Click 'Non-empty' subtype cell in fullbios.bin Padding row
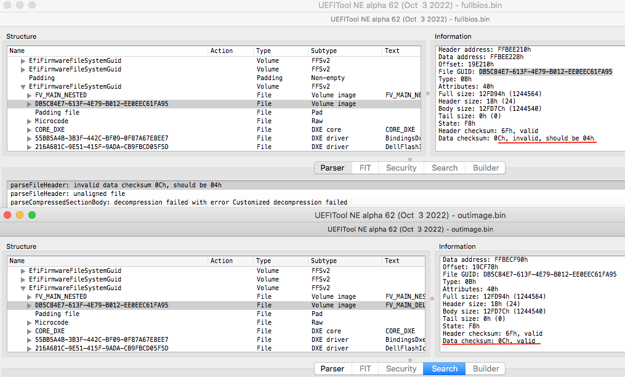This screenshot has height=377, width=625. [328, 78]
